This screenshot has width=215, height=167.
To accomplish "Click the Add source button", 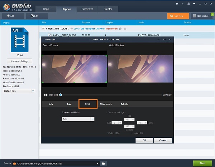I will click(13, 16).
